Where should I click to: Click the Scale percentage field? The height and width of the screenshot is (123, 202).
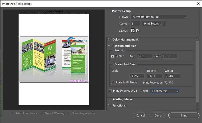click(x=137, y=76)
